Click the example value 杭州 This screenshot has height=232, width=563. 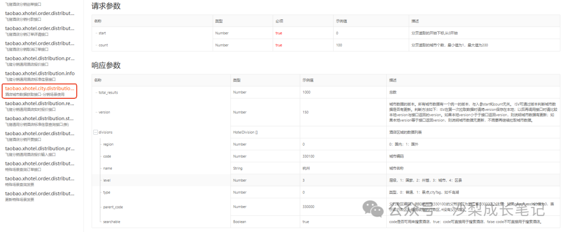[307, 168]
